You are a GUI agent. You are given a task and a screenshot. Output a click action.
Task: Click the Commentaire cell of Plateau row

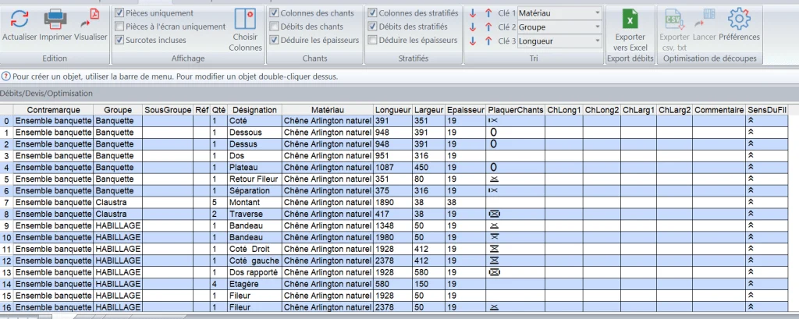pos(719,167)
